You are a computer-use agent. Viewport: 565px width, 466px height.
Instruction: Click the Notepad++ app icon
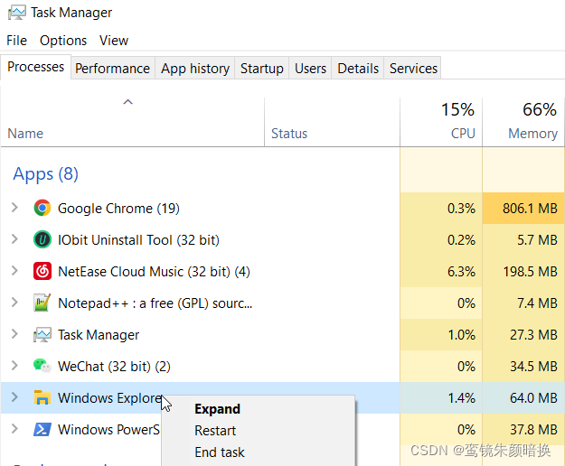click(x=42, y=303)
